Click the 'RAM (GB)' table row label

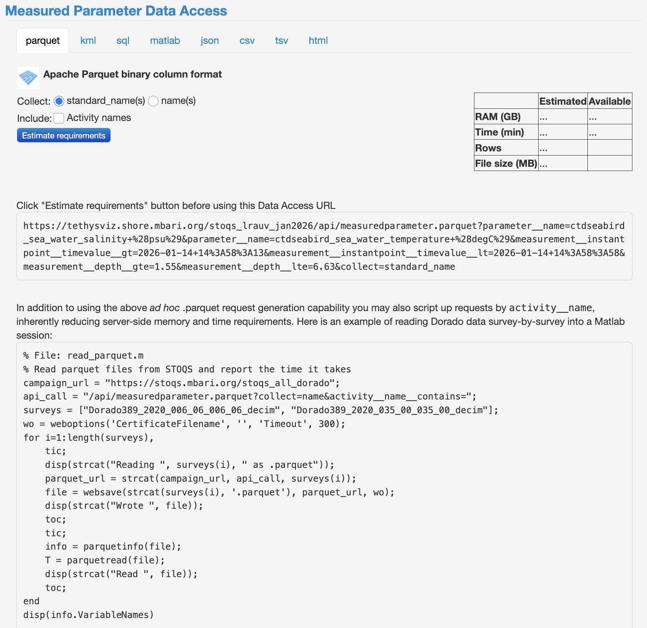[498, 117]
